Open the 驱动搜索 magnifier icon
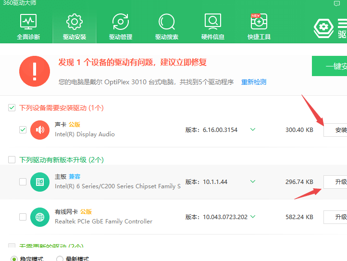 (167, 22)
